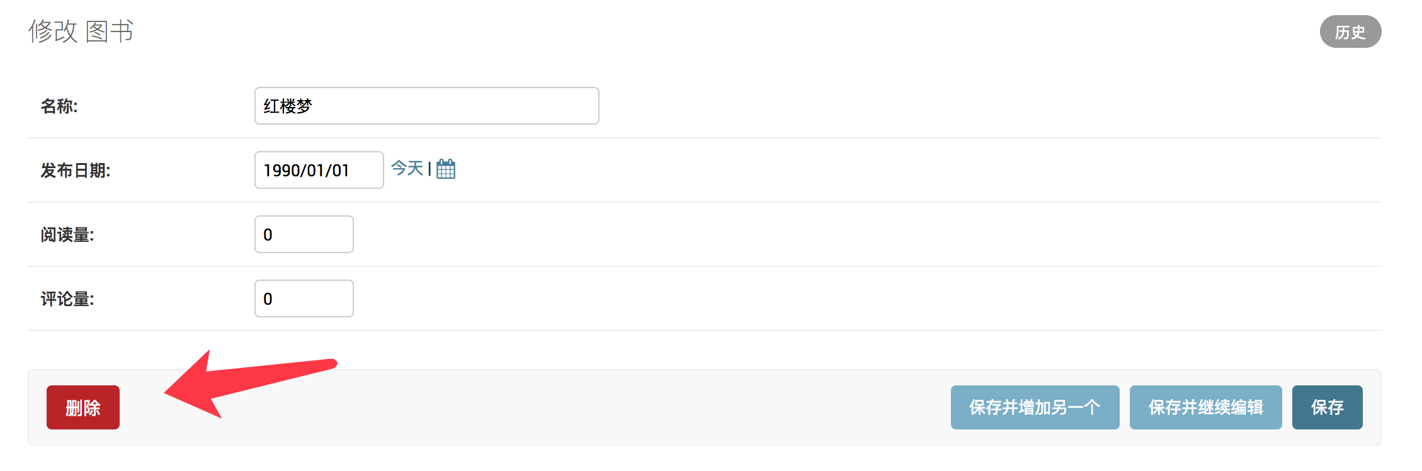Screen dimensions: 1422x471
Task: Click the 发布日期 field label
Action: tap(75, 170)
